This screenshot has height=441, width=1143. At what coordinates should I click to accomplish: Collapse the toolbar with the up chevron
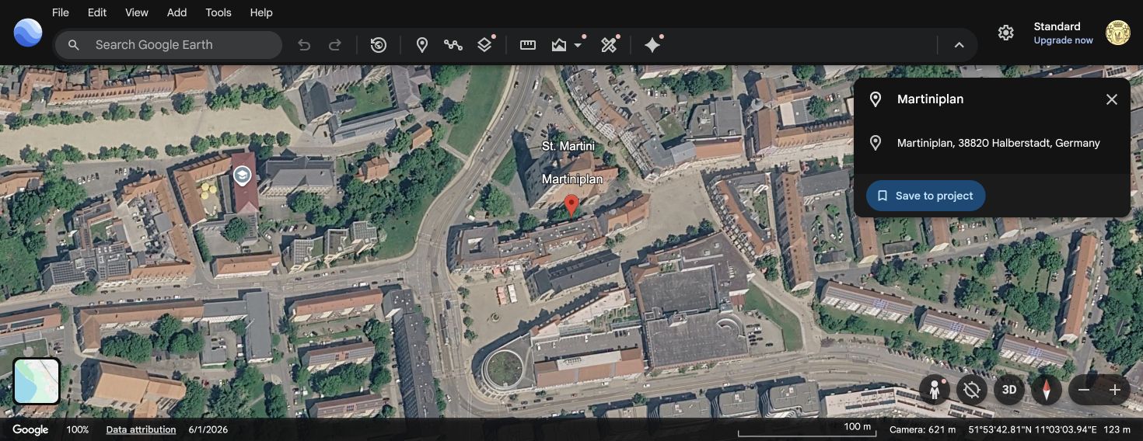click(959, 45)
